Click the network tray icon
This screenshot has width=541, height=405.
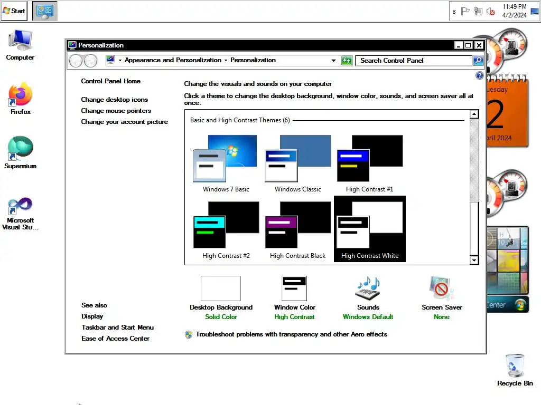pyautogui.click(x=478, y=12)
